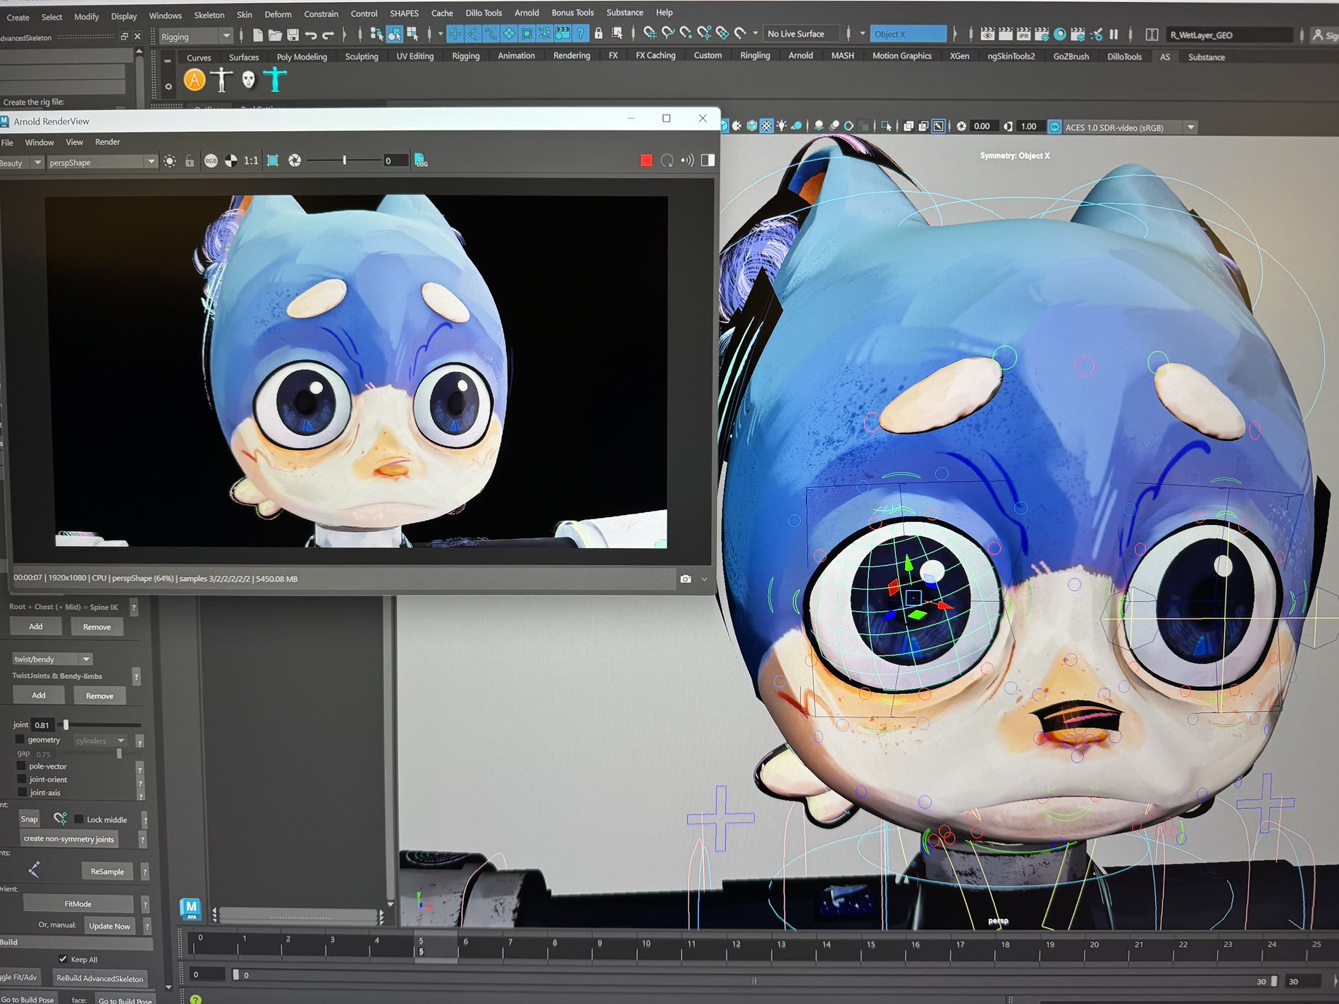
Task: Click Add under Root + Chest Spine IK
Action: pos(35,626)
